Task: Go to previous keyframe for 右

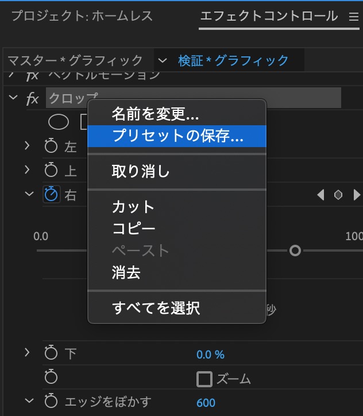Action: click(320, 195)
